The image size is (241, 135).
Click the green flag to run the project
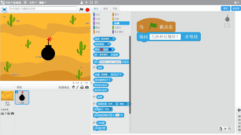[x=81, y=10]
